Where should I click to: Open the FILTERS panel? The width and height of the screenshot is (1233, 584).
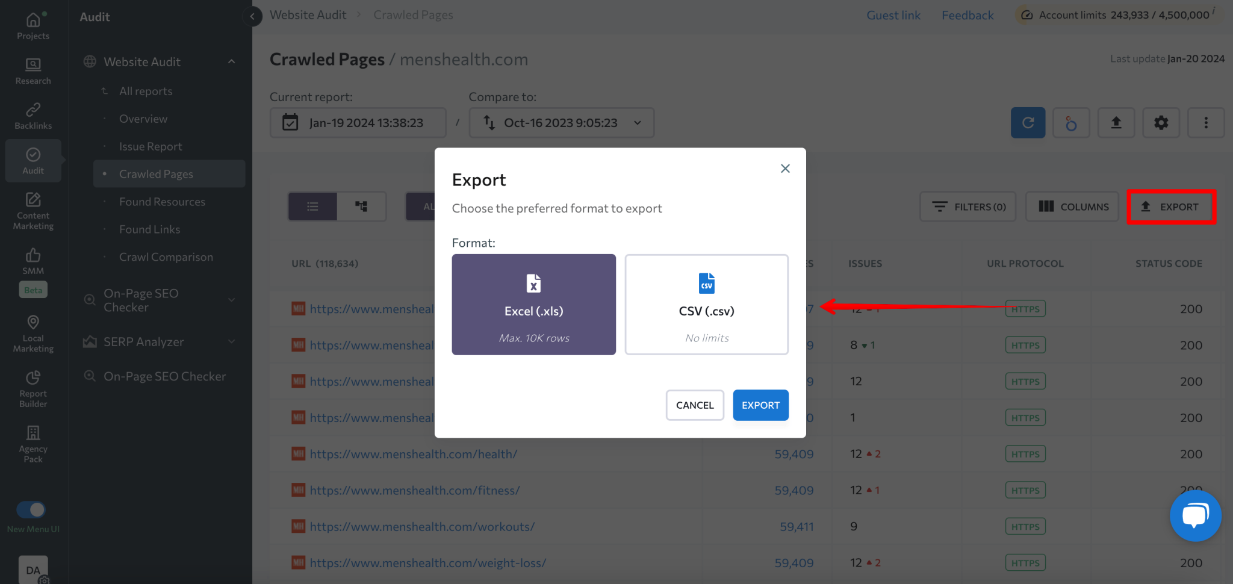tap(967, 207)
